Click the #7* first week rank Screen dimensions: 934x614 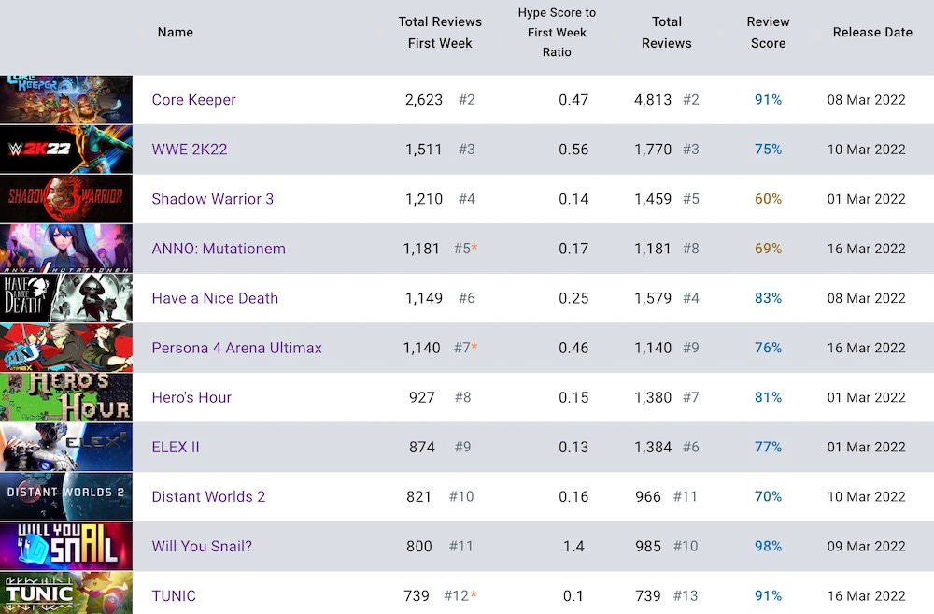(466, 348)
